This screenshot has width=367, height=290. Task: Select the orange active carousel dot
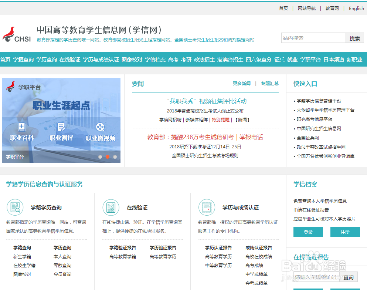click(108, 157)
